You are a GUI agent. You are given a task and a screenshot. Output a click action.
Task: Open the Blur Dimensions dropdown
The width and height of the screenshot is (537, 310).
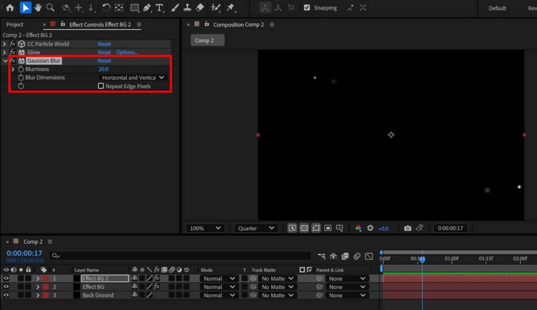pyautogui.click(x=133, y=78)
